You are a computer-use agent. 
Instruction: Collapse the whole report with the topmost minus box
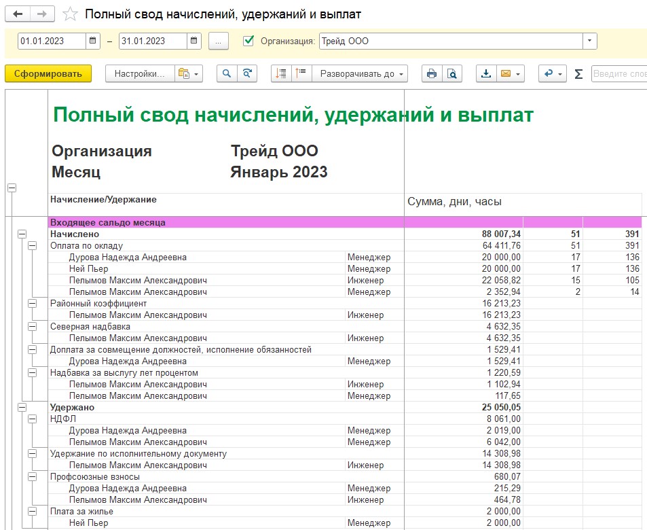(x=12, y=188)
